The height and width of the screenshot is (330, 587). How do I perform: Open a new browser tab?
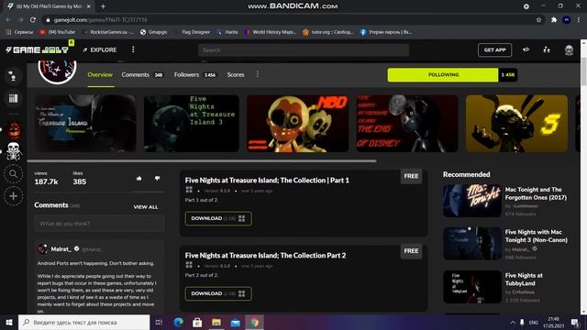point(103,6)
